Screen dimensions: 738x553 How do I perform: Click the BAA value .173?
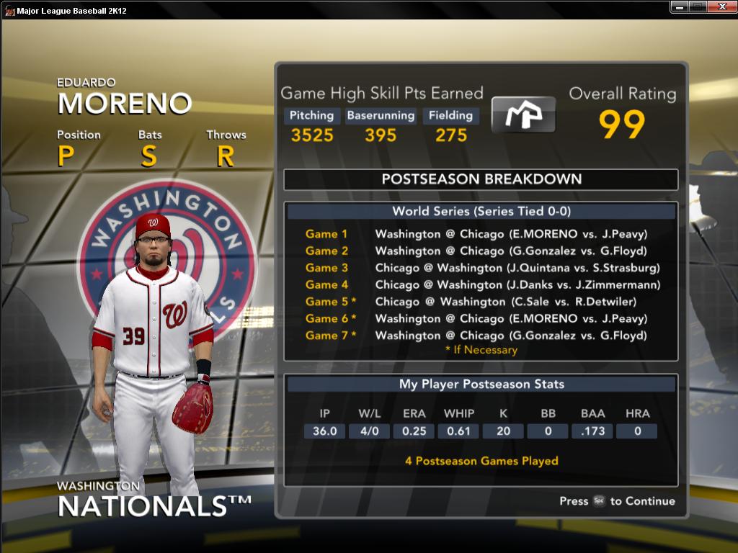click(592, 431)
